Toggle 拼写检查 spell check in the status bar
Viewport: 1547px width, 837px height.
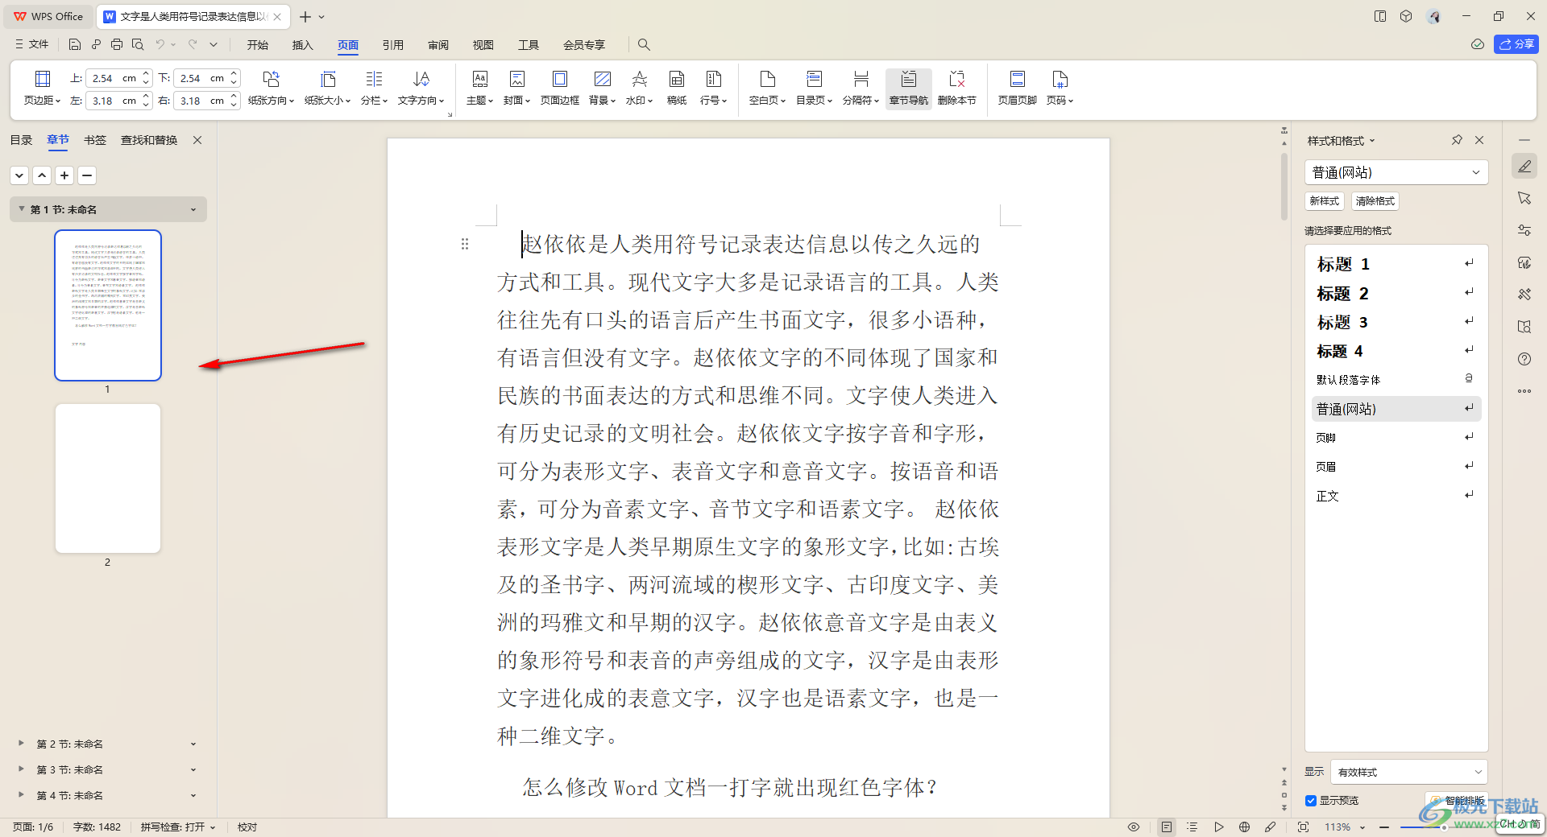[178, 827]
